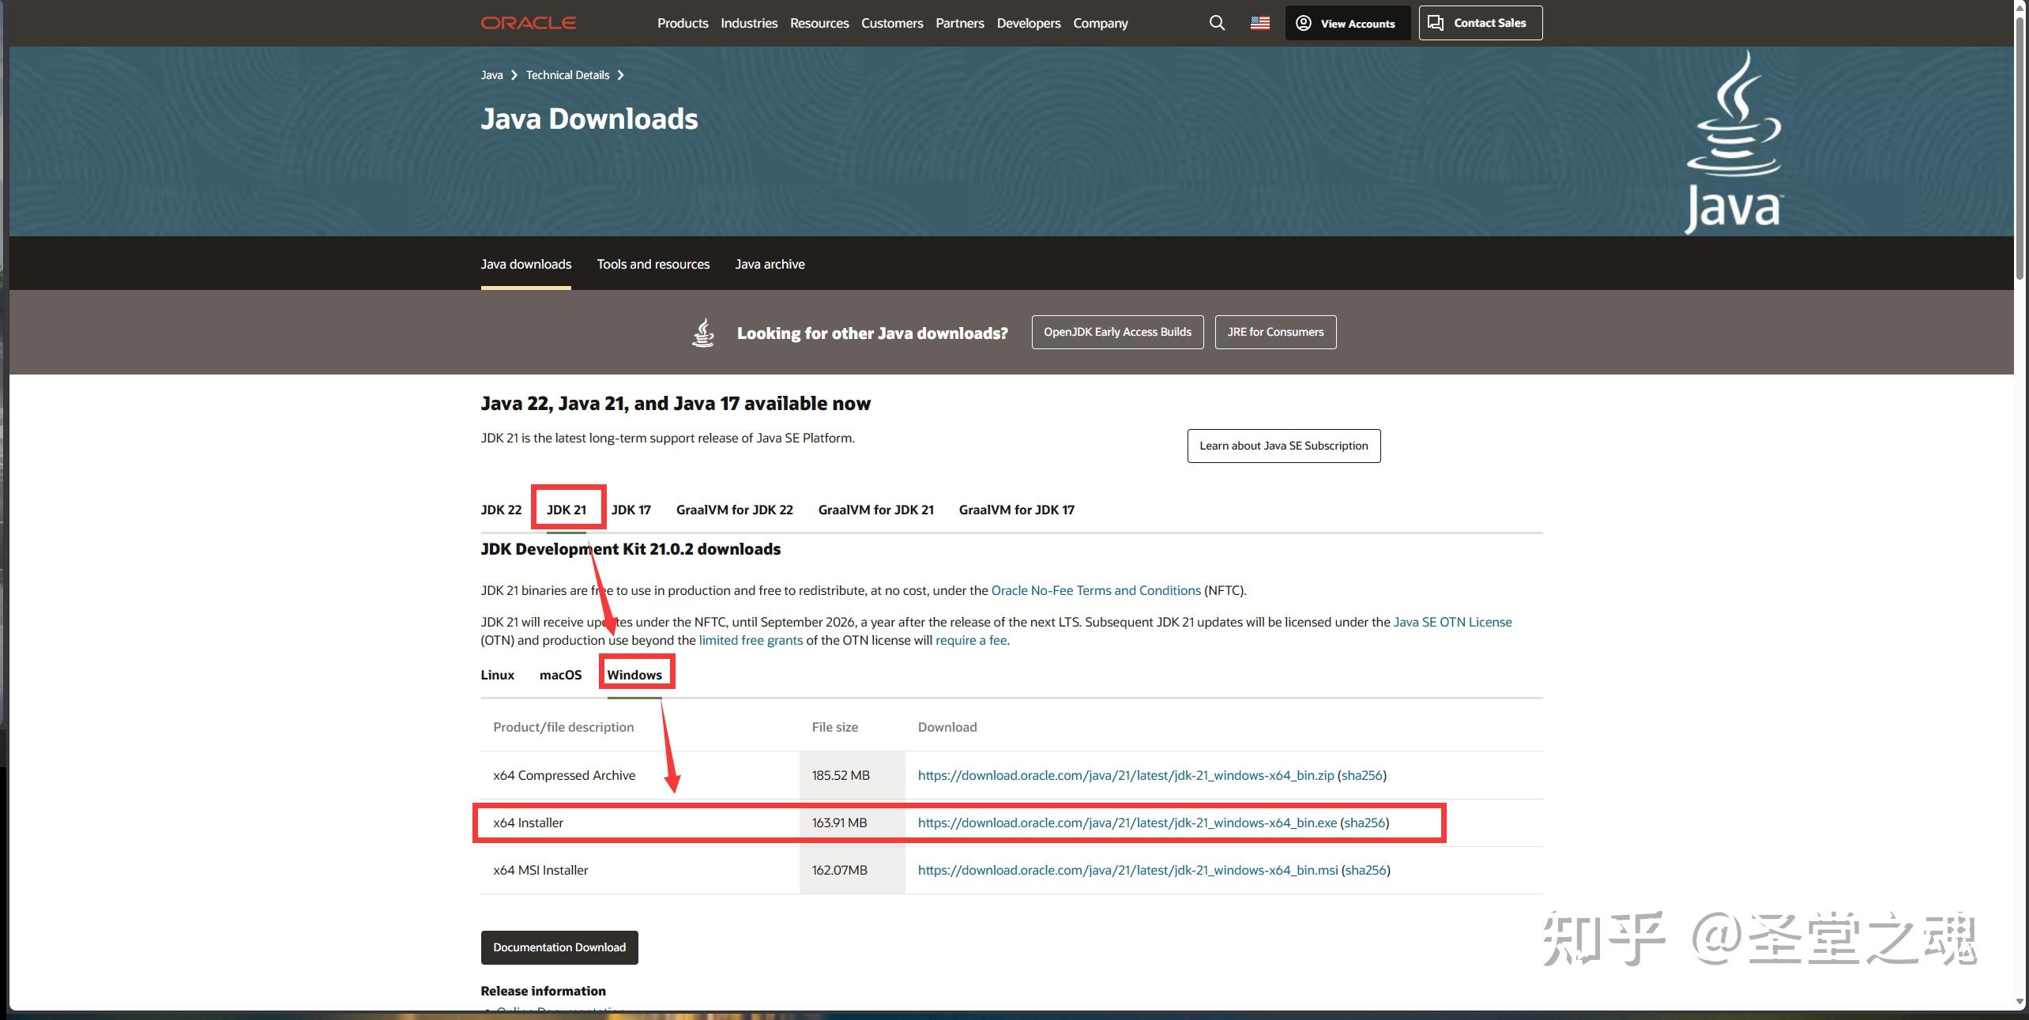
Task: Open the Products menu
Action: click(x=682, y=23)
